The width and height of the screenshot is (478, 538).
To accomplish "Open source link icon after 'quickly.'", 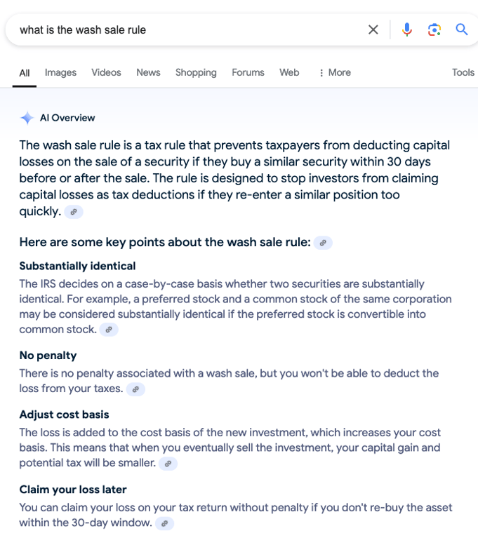I will pyautogui.click(x=74, y=212).
